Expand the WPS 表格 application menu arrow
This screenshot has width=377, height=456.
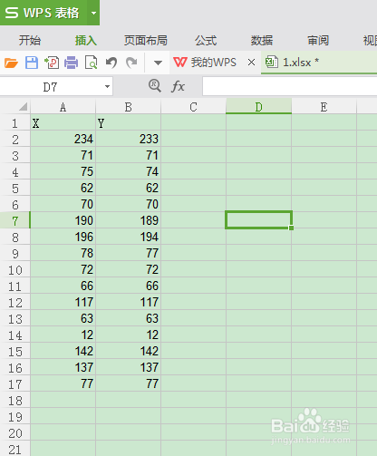pyautogui.click(x=93, y=13)
